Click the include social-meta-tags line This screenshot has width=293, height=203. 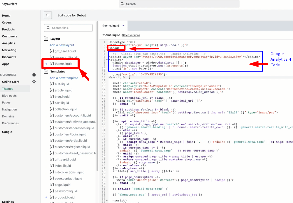140,189
